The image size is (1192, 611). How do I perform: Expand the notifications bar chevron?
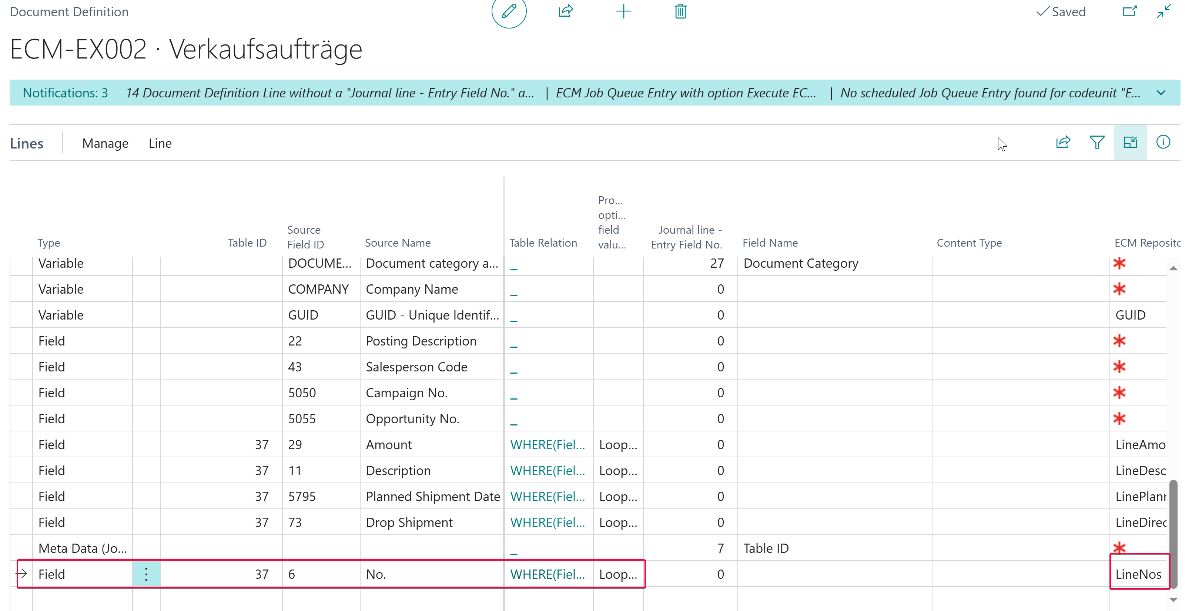coord(1161,93)
